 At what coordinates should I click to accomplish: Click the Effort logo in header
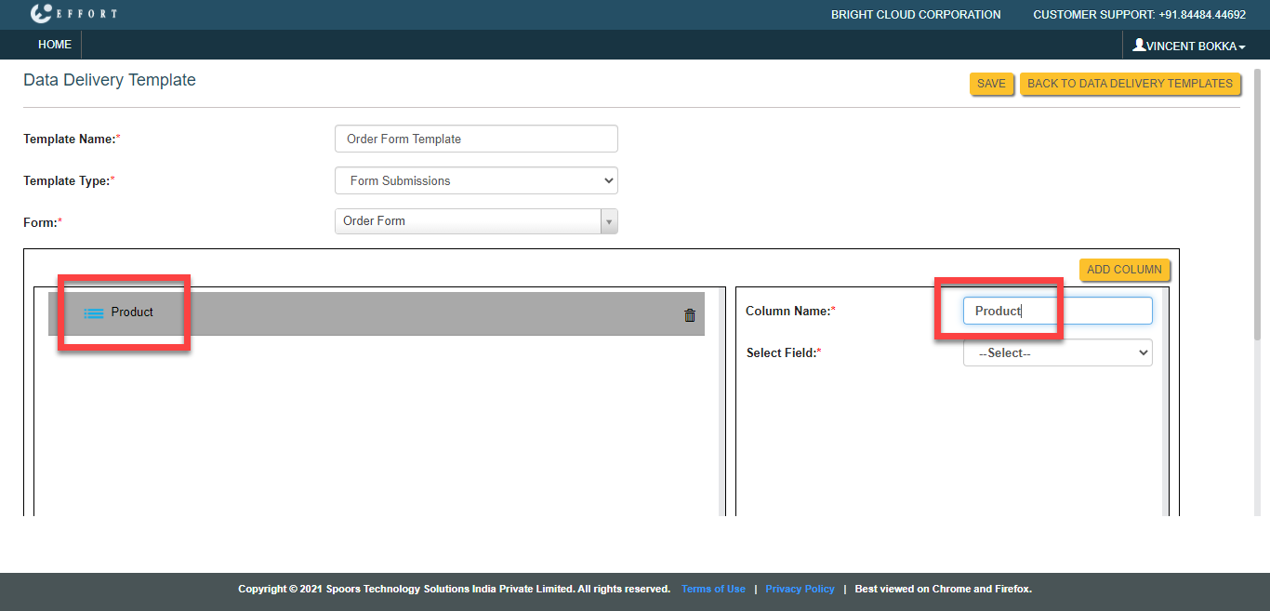pyautogui.click(x=73, y=14)
